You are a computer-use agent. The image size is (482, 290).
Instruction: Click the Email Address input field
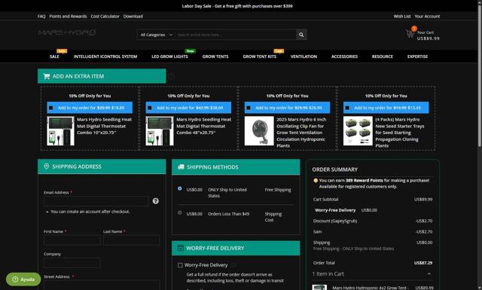point(96,201)
